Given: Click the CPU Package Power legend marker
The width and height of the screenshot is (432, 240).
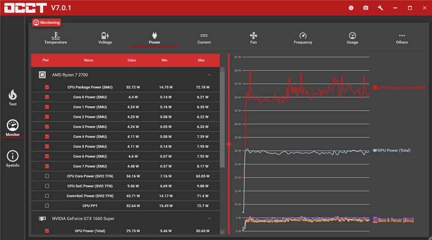Looking at the screenshot, I should coord(375,88).
